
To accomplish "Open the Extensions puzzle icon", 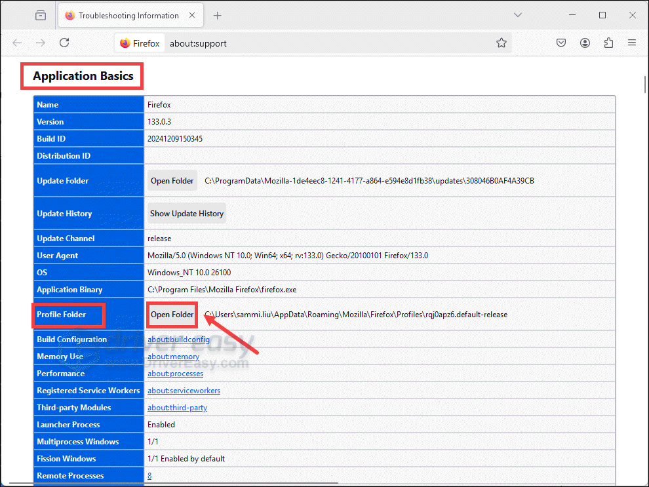I will point(608,43).
